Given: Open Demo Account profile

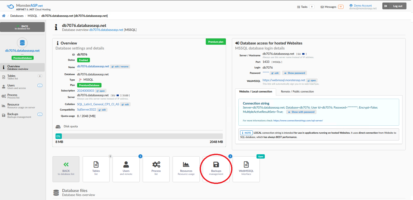Looking at the screenshot, I should 363,7.
